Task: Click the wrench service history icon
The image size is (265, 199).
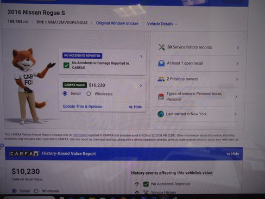Action: coord(162,47)
